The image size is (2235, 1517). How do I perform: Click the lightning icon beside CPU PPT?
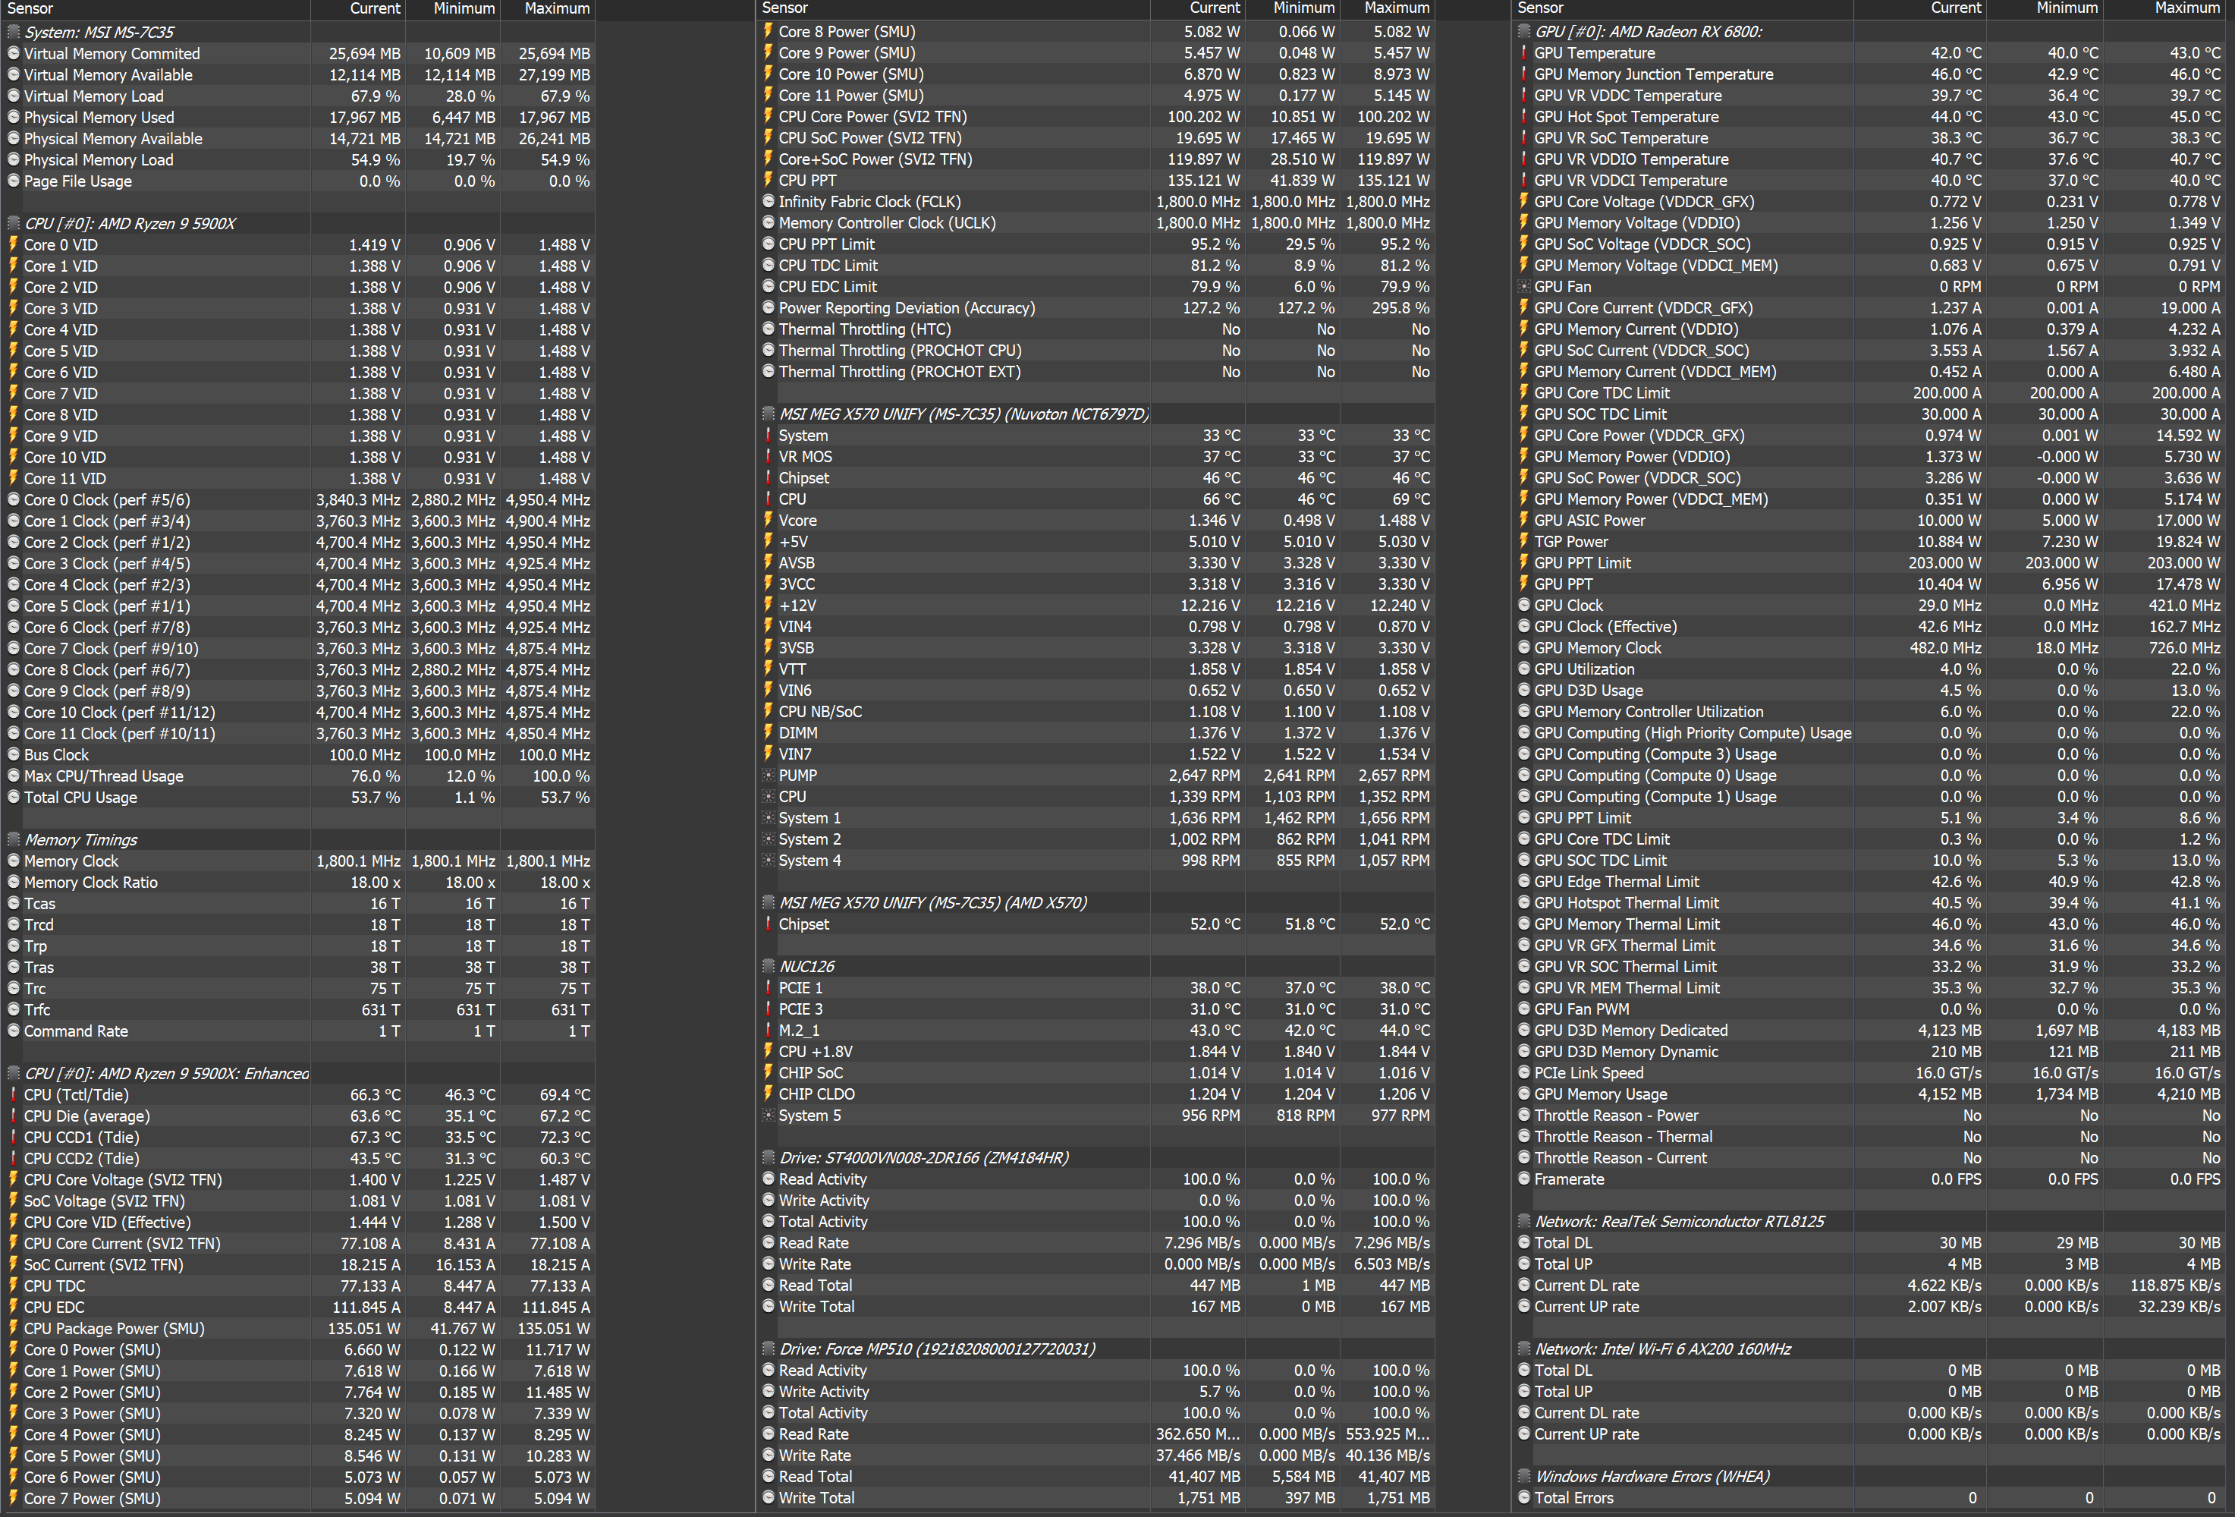coord(769,180)
